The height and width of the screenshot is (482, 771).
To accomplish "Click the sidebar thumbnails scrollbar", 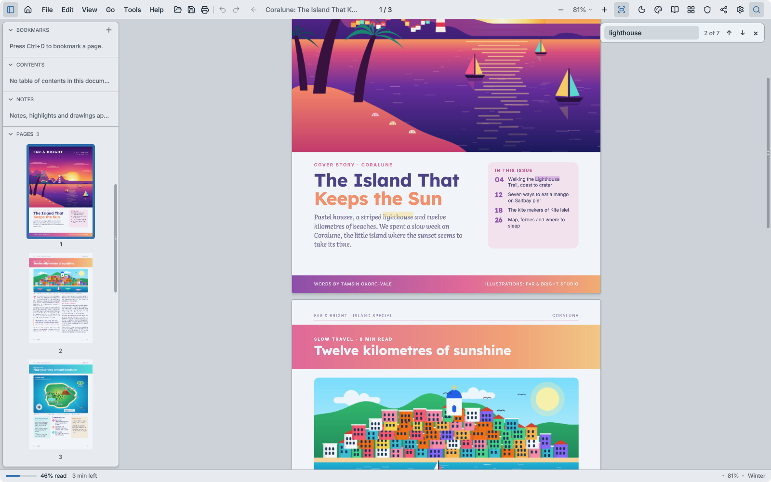I will point(116,238).
